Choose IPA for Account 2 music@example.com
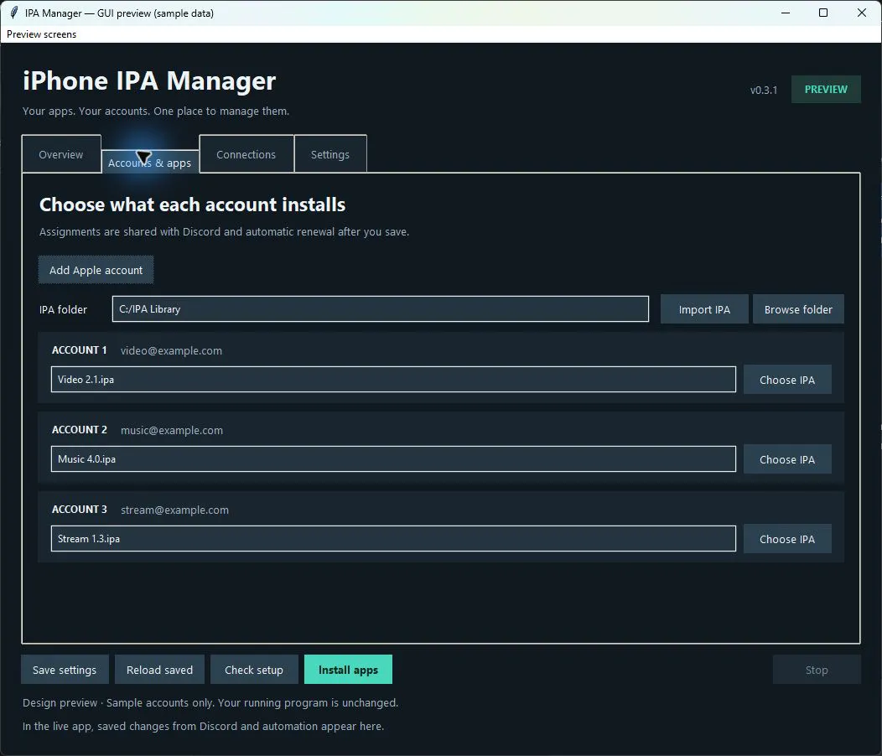 pos(787,459)
